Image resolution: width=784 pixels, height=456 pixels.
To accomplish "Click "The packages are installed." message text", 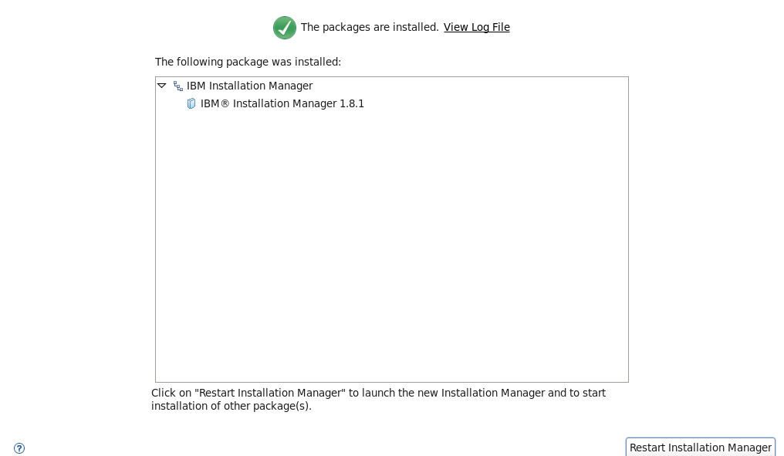I will [x=370, y=27].
